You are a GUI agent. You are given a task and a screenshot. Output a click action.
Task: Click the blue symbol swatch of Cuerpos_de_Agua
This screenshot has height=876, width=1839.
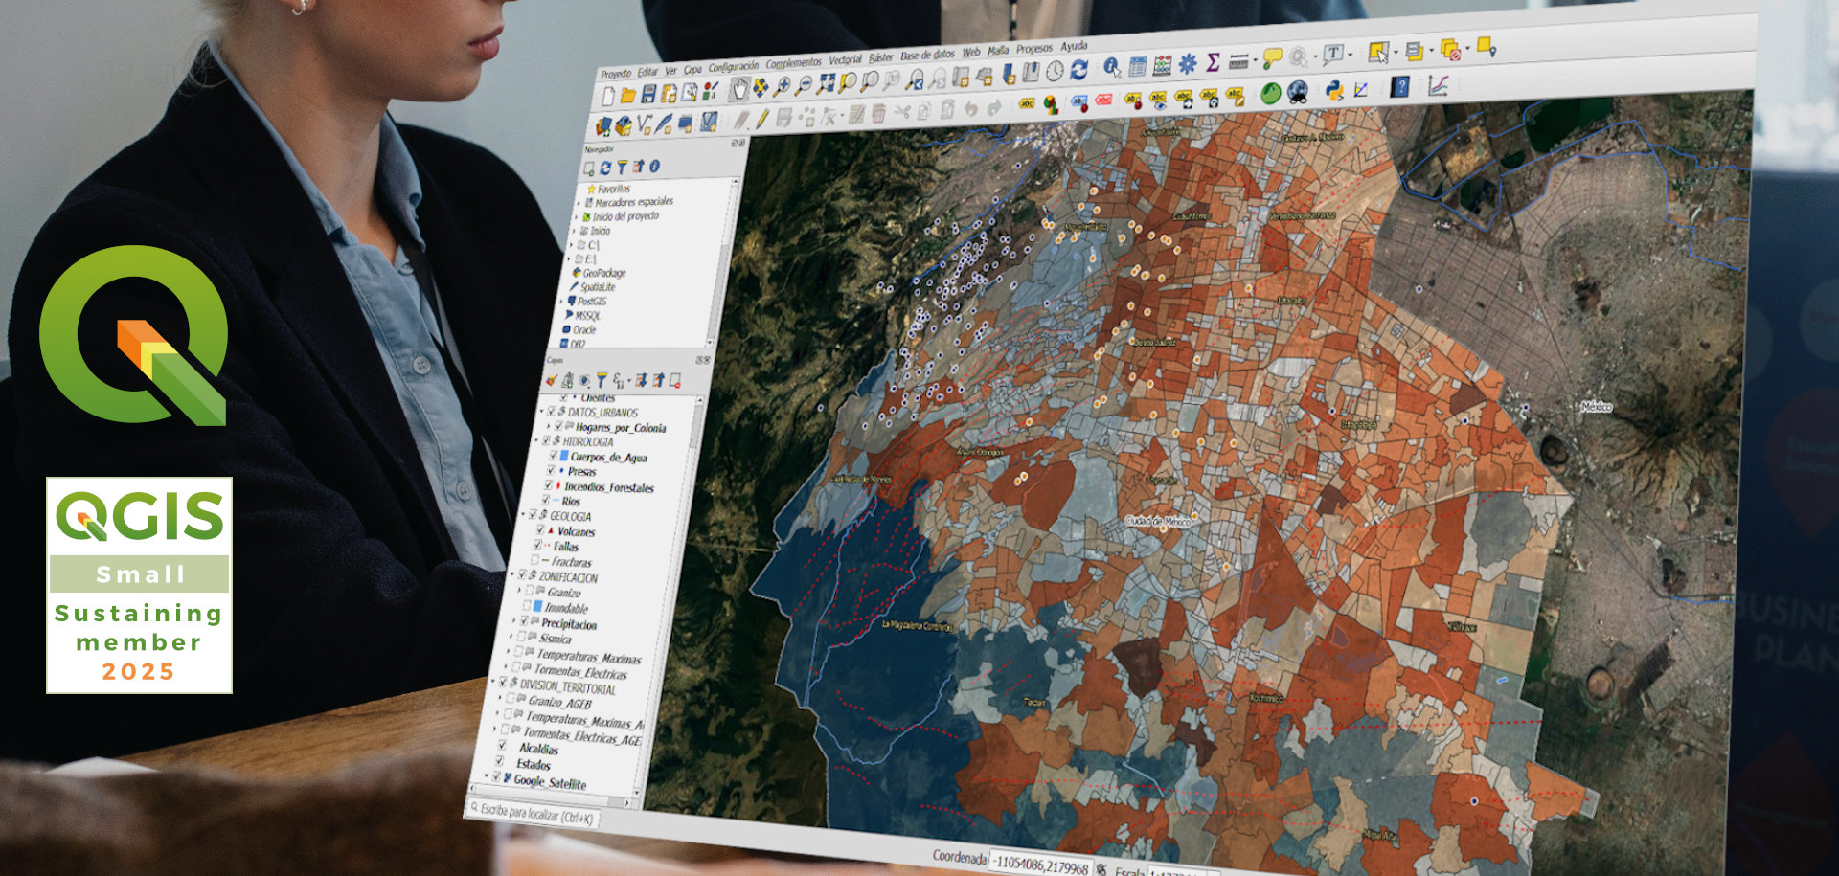[x=564, y=457]
